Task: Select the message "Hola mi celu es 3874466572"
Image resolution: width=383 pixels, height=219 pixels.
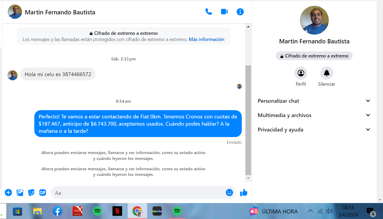Action: pyautogui.click(x=58, y=74)
